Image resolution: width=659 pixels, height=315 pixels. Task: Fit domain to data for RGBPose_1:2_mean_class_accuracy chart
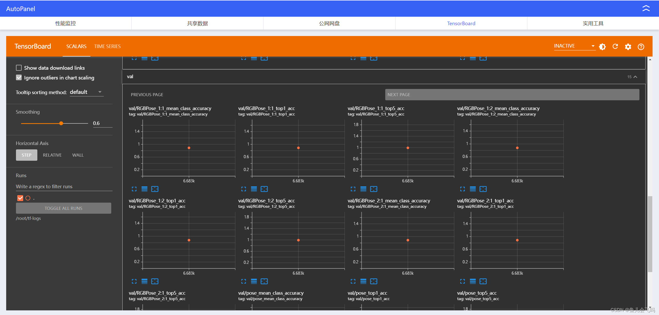tap(483, 189)
